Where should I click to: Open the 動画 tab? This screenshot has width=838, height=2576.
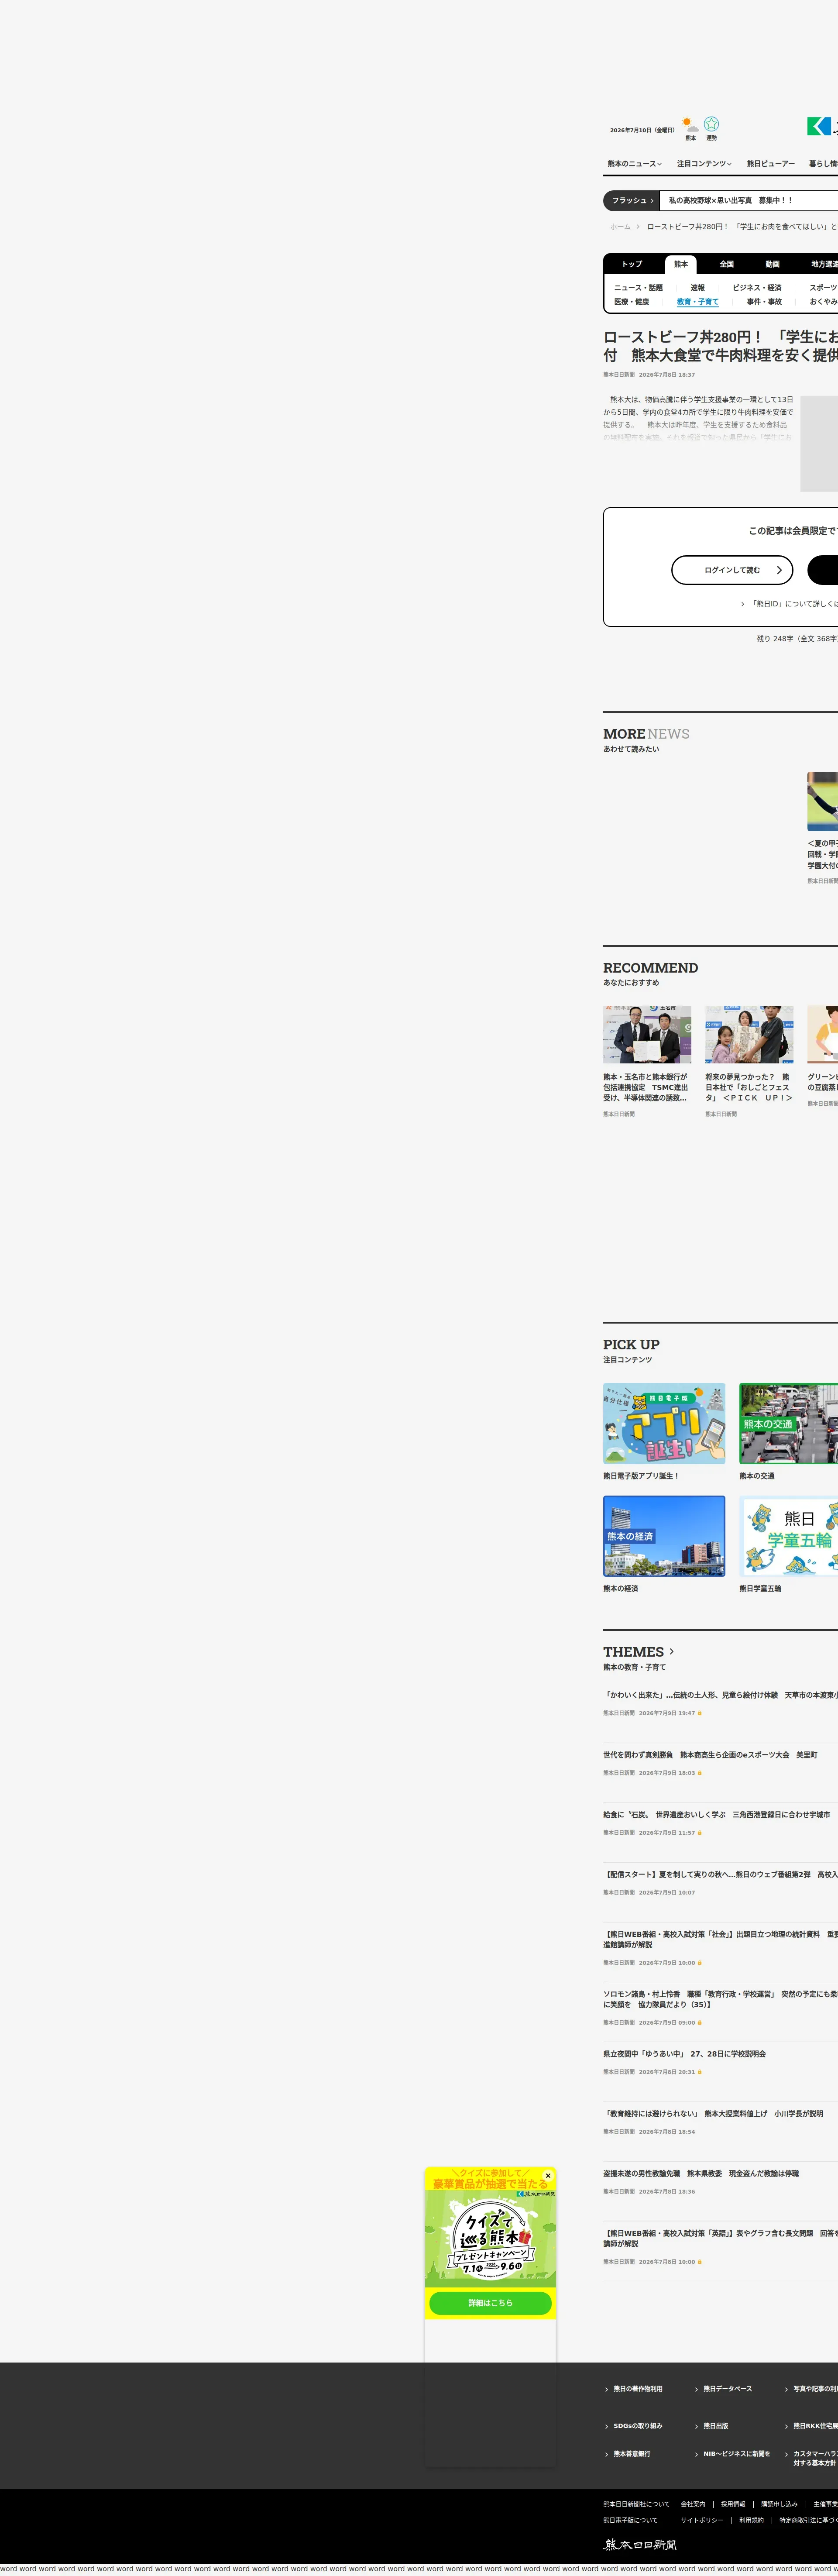[773, 264]
